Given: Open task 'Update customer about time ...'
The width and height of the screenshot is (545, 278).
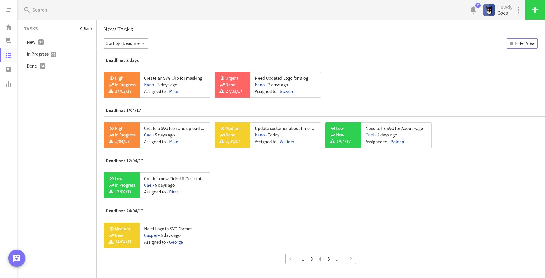Looking at the screenshot, I should click(x=284, y=129).
